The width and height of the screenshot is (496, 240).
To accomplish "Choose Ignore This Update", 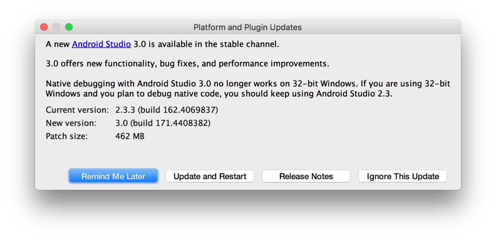I will (403, 176).
